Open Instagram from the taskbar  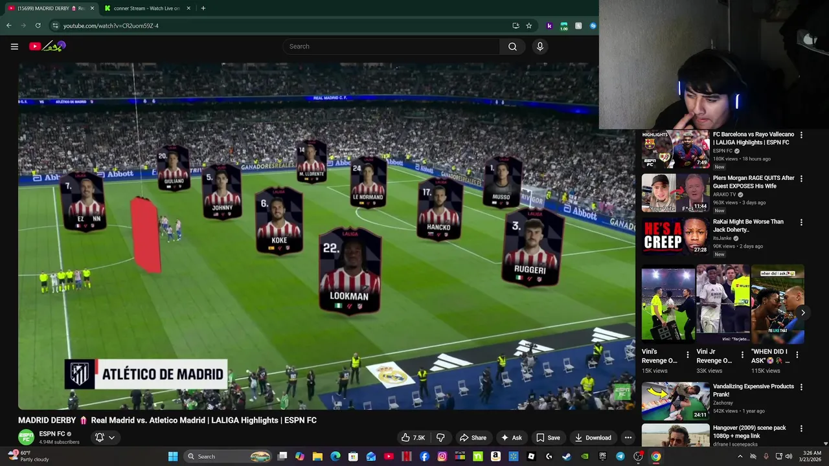click(442, 456)
